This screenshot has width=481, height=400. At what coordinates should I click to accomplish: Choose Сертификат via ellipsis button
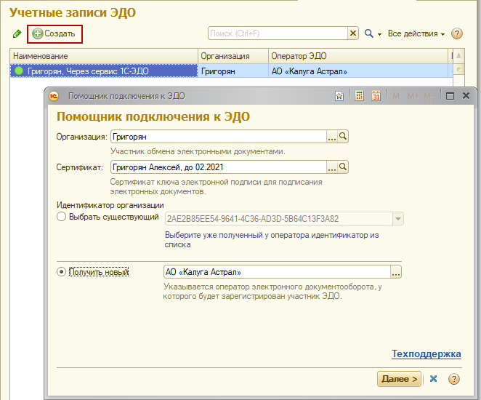click(332, 167)
